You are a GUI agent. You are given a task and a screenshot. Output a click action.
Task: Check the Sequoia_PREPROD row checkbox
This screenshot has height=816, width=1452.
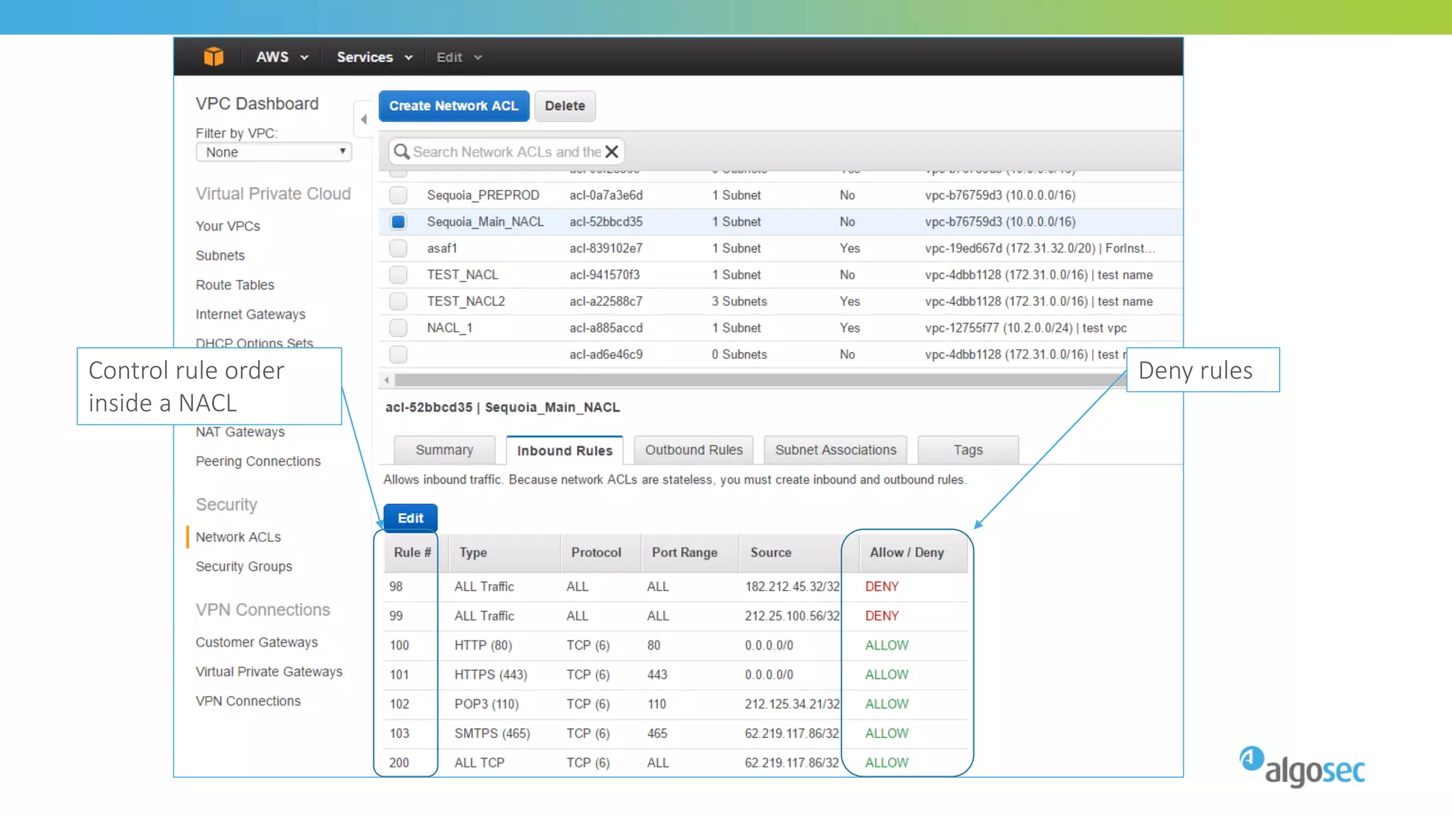(x=398, y=195)
